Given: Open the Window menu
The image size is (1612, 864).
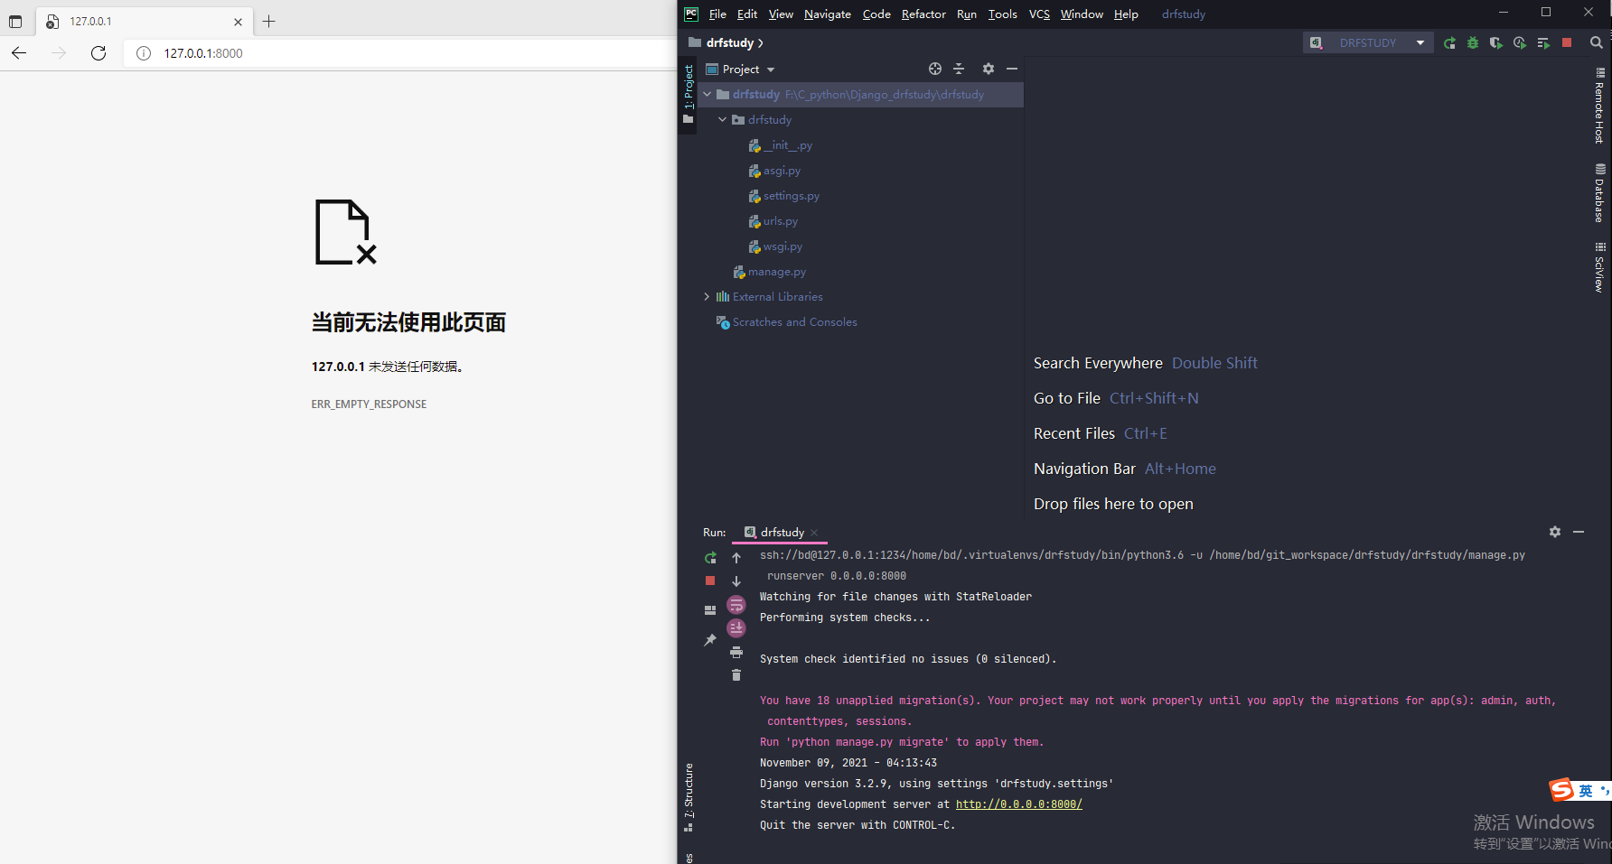Looking at the screenshot, I should pyautogui.click(x=1082, y=14).
